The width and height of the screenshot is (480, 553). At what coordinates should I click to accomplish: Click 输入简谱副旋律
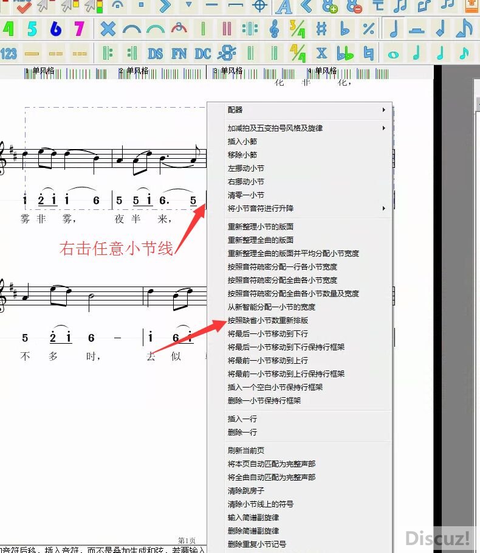pos(253,517)
